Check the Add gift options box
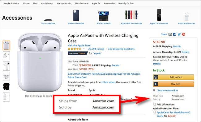 [155, 104]
